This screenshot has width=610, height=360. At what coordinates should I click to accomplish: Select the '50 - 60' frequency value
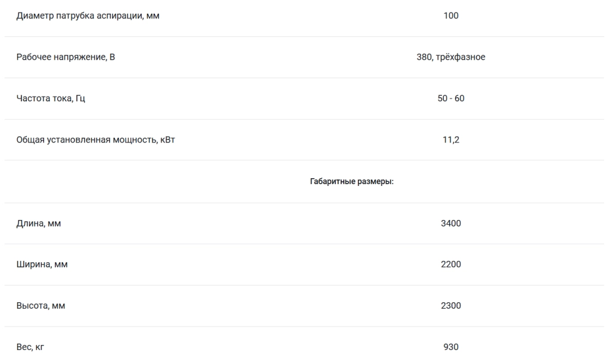[x=451, y=98]
